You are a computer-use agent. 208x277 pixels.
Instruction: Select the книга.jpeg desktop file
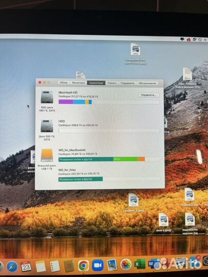[163, 220]
